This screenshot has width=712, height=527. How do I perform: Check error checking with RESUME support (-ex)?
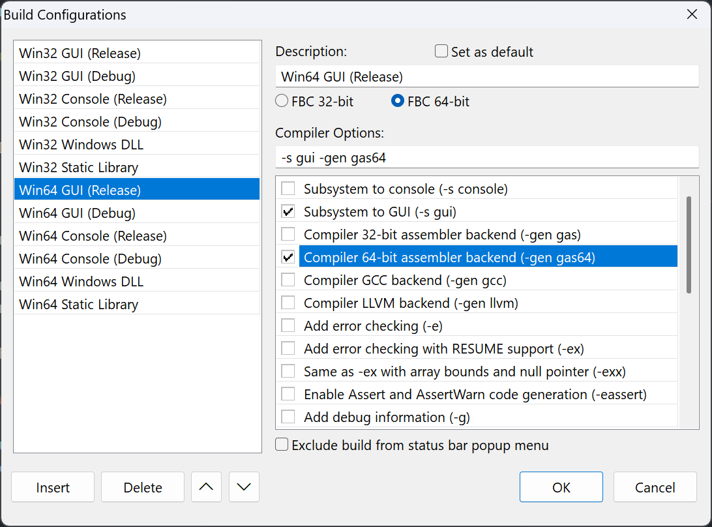[x=288, y=348]
